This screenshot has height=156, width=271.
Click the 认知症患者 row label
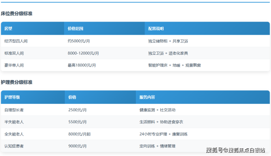14,146
